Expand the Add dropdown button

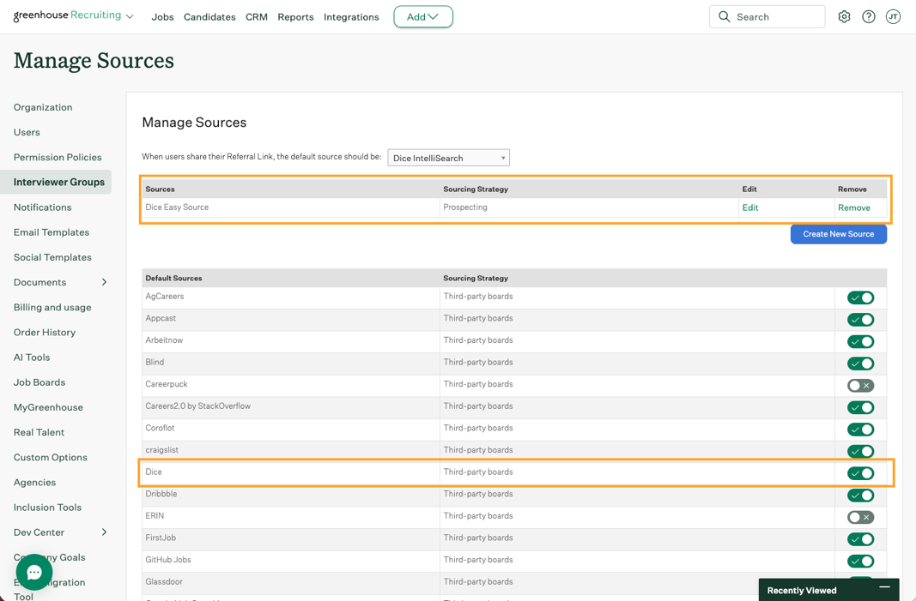[423, 17]
